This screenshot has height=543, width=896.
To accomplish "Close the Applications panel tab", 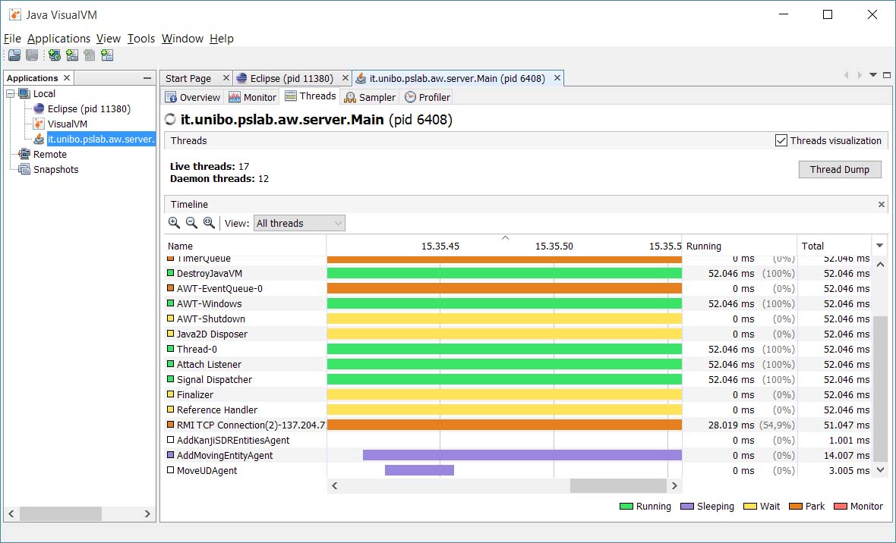I will [x=67, y=77].
